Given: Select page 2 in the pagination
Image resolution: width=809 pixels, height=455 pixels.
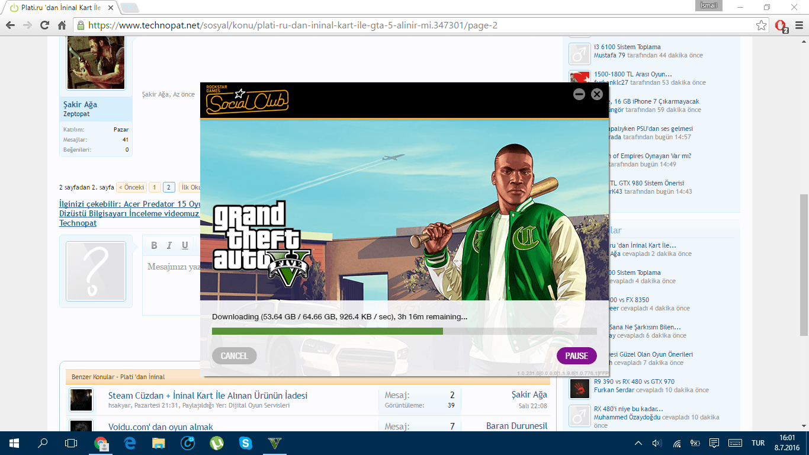Looking at the screenshot, I should pos(169,187).
